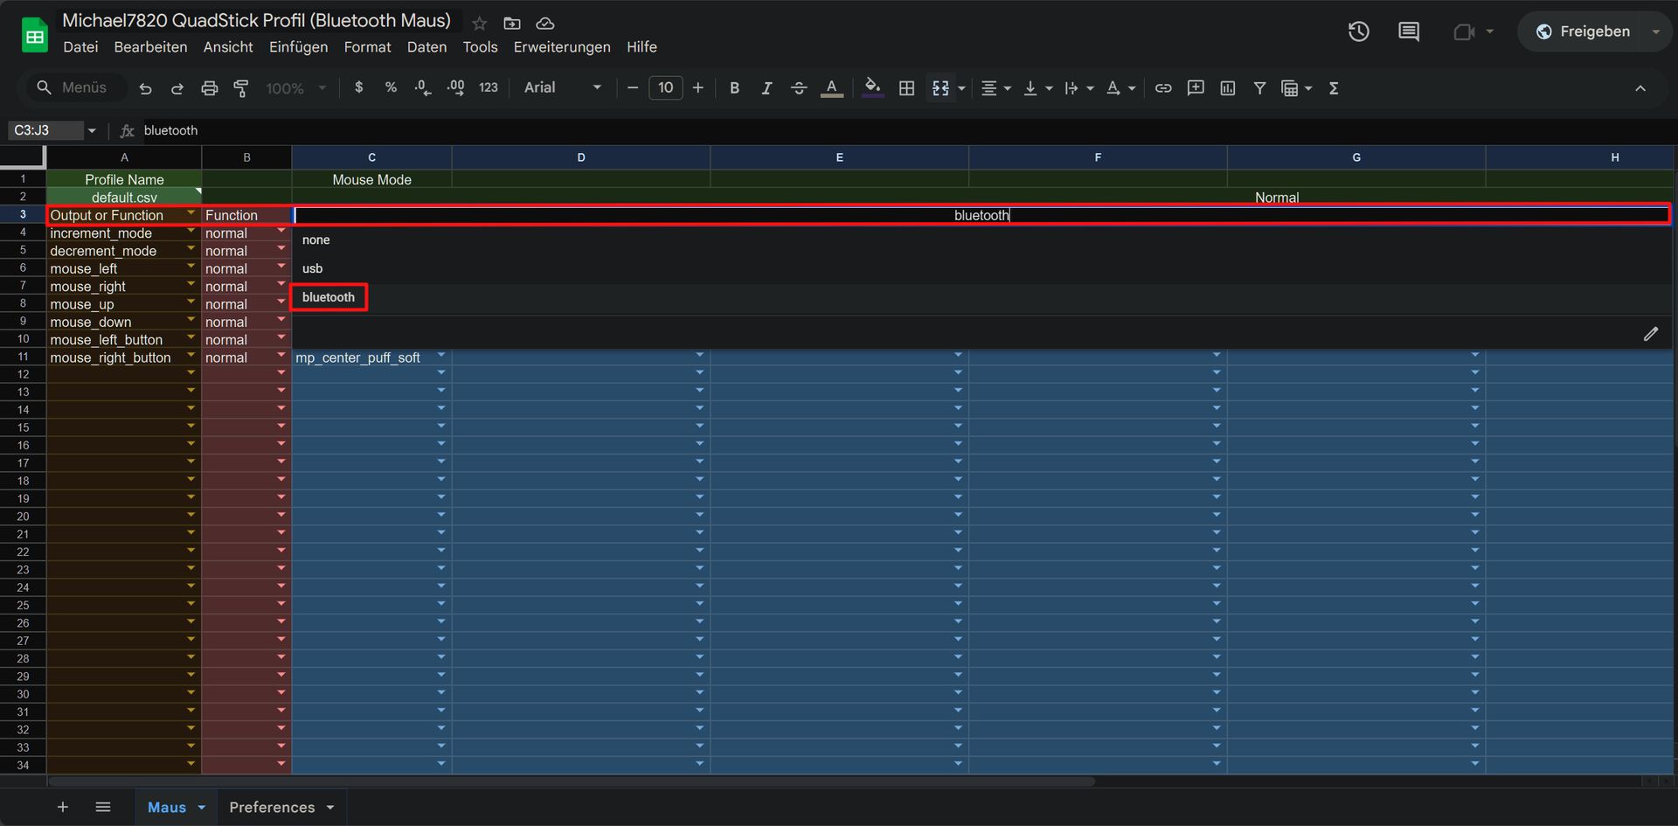Toggle strikethrough formatting

coord(798,88)
